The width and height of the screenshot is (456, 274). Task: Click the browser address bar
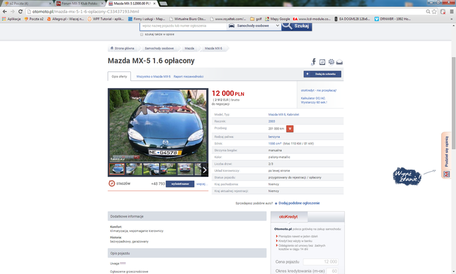[227, 12]
